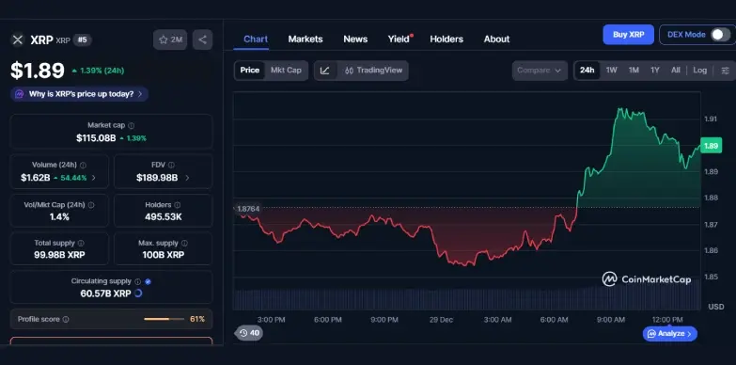Expand Volume (24h) details chevron
Screen dimensions: 736x365
(93, 178)
